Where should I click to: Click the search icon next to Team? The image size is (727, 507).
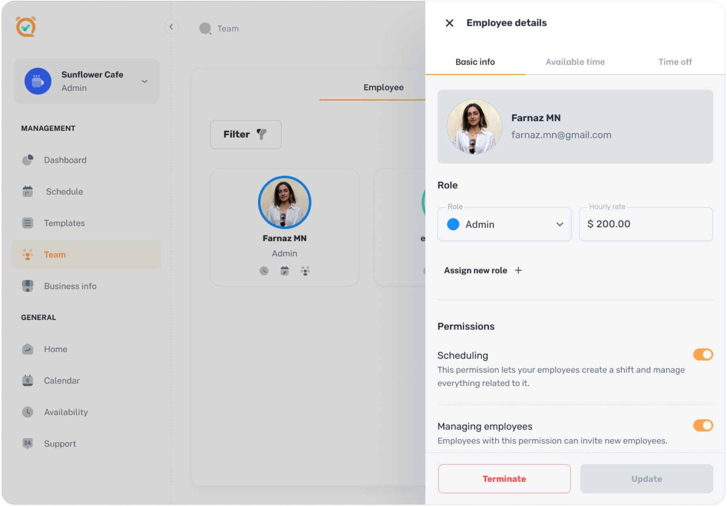(205, 28)
